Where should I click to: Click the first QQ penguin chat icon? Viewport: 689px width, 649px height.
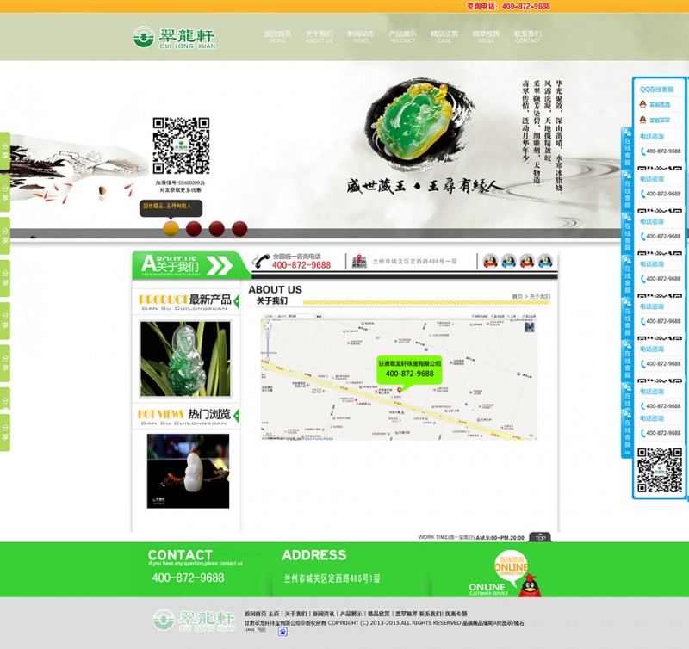pyautogui.click(x=490, y=261)
